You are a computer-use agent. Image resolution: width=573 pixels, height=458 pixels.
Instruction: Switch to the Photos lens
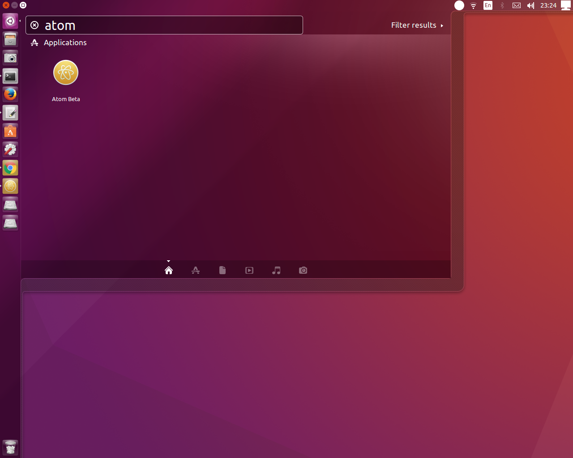[x=303, y=270]
